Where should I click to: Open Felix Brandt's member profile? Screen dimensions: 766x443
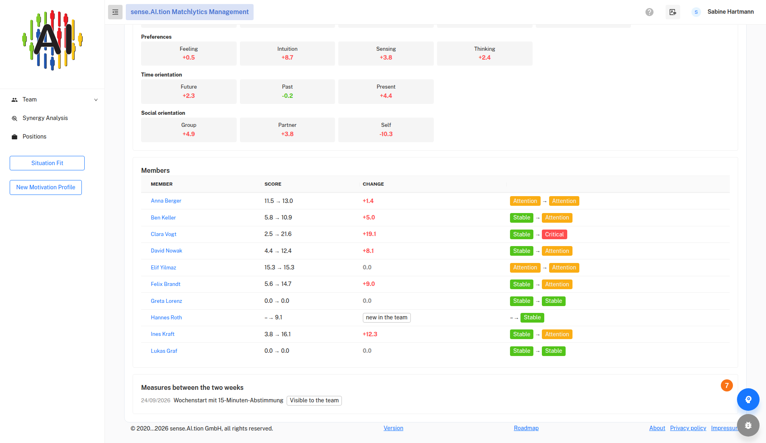[x=166, y=284]
